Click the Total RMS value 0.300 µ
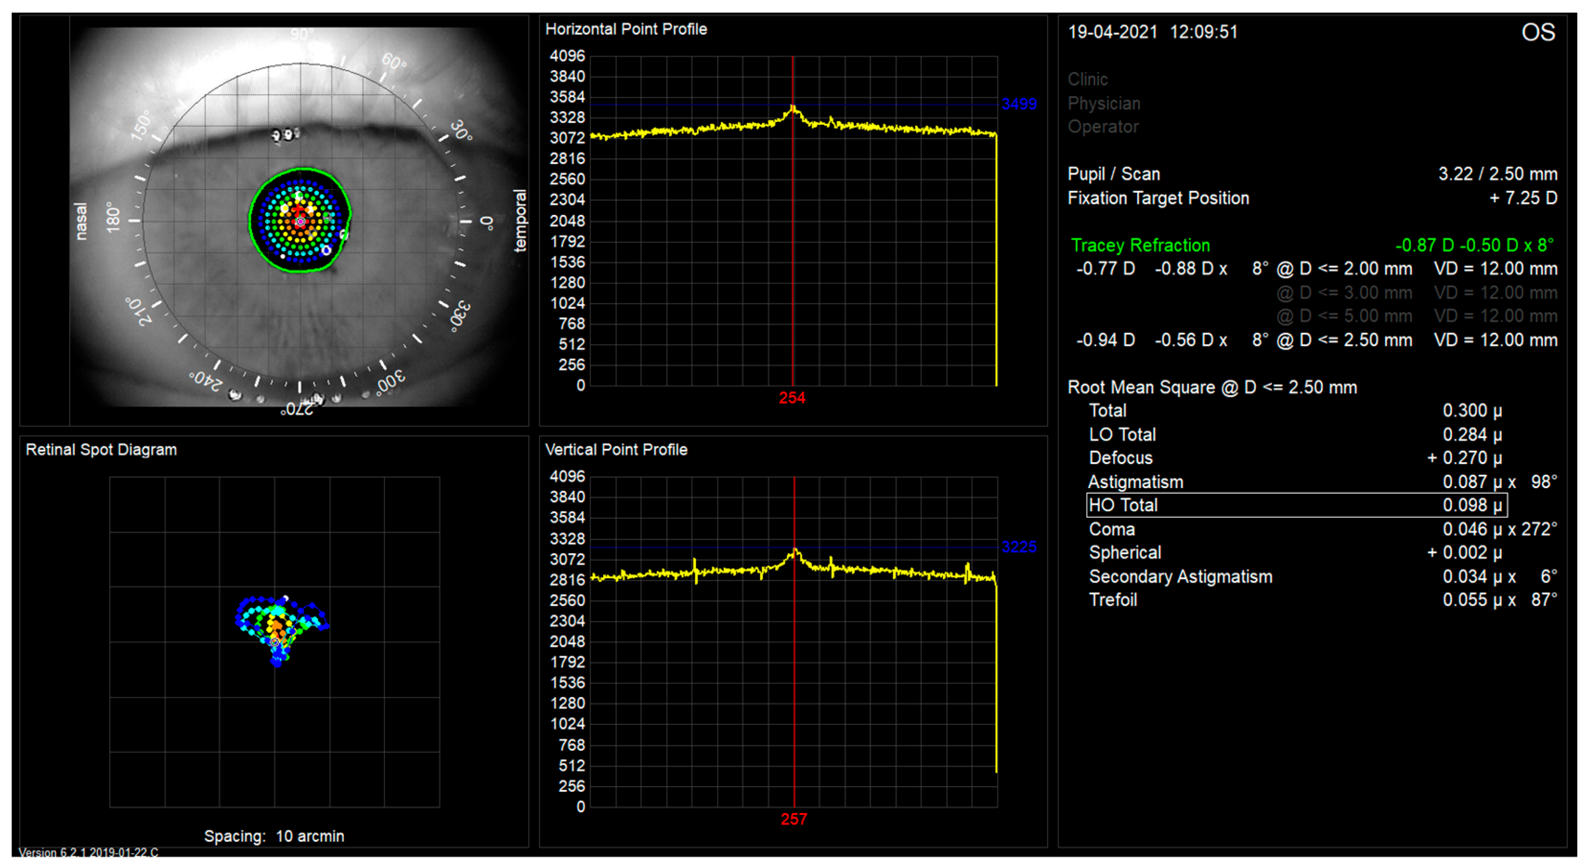Screen dimensions: 1587x868 1472,411
